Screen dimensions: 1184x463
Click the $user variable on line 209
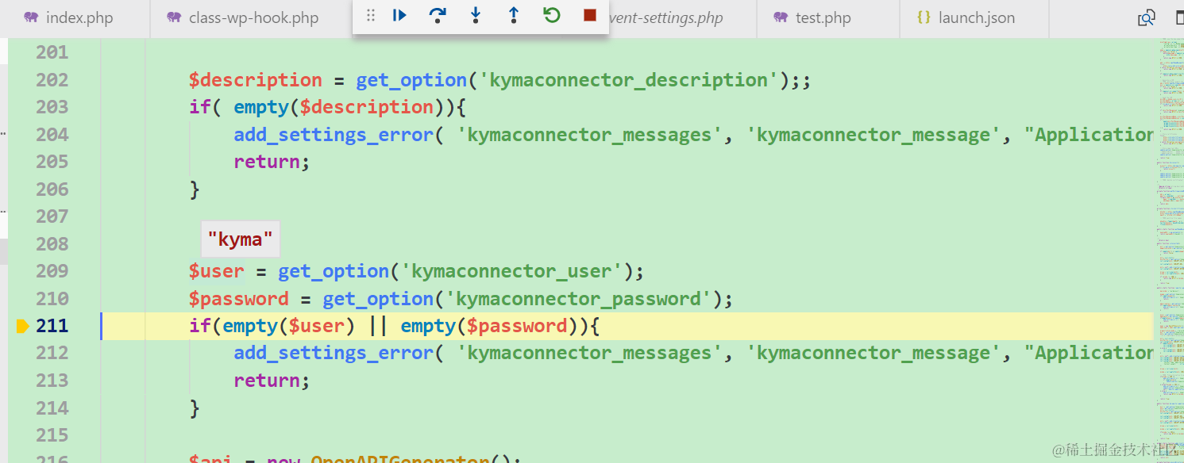click(x=217, y=271)
